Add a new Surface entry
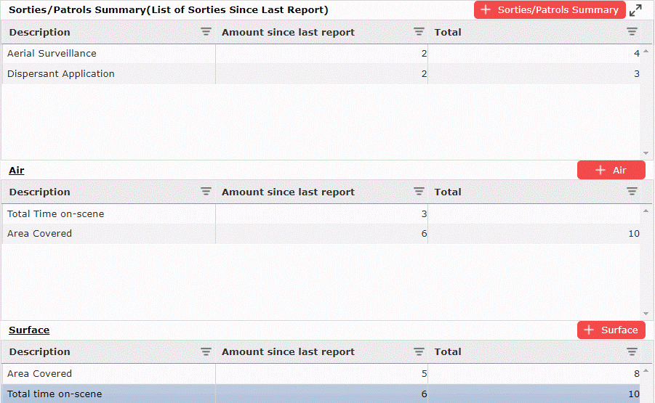Image resolution: width=655 pixels, height=403 pixels. pos(611,330)
